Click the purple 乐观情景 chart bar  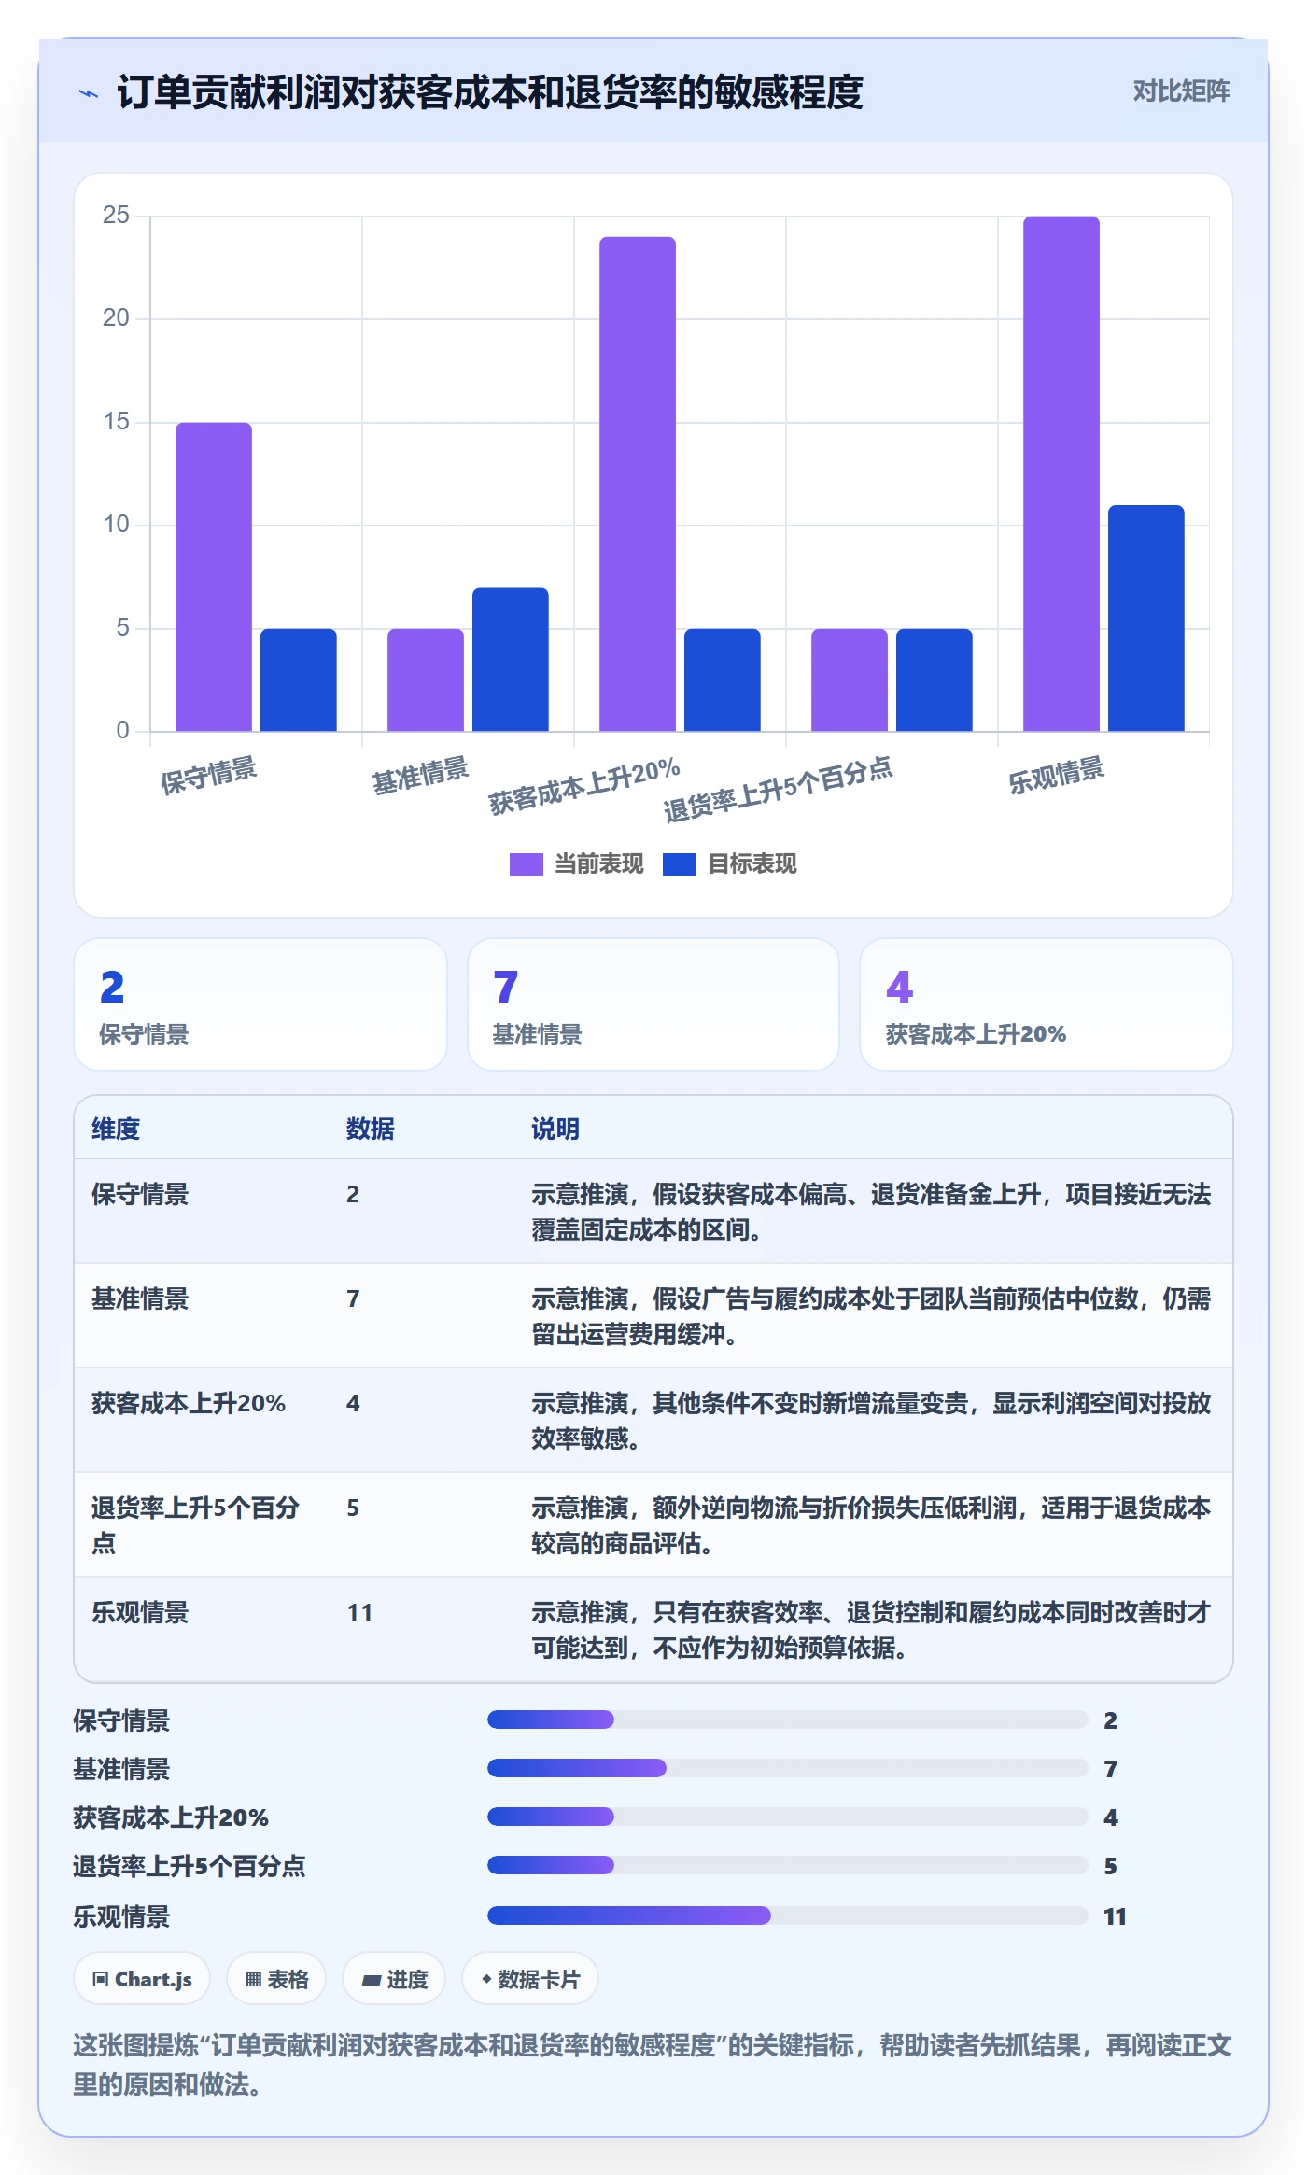(1061, 473)
